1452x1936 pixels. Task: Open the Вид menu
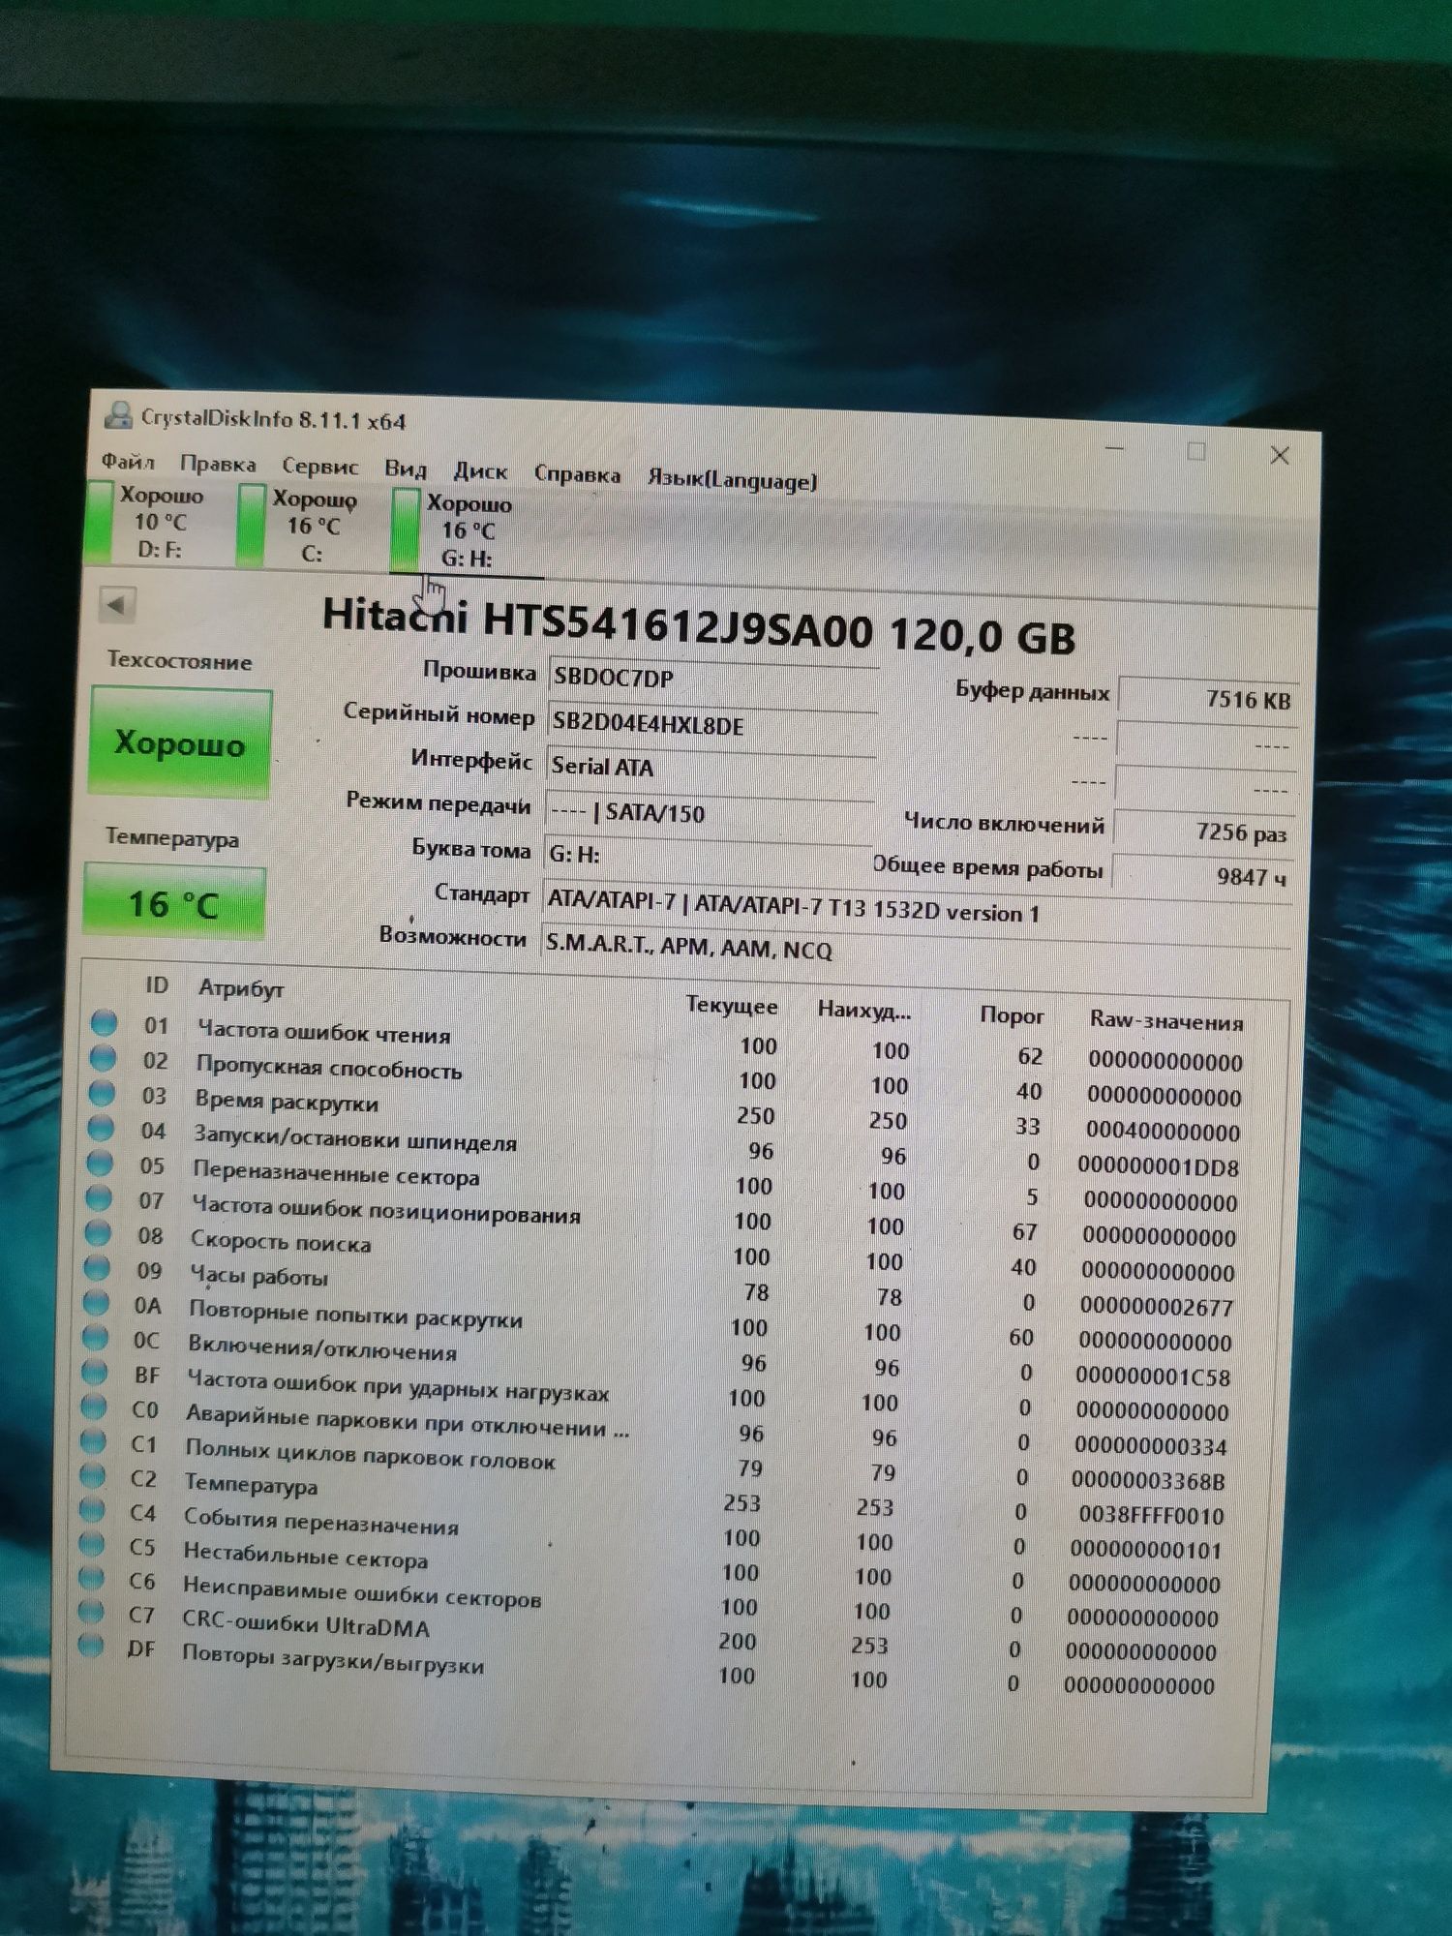click(406, 469)
